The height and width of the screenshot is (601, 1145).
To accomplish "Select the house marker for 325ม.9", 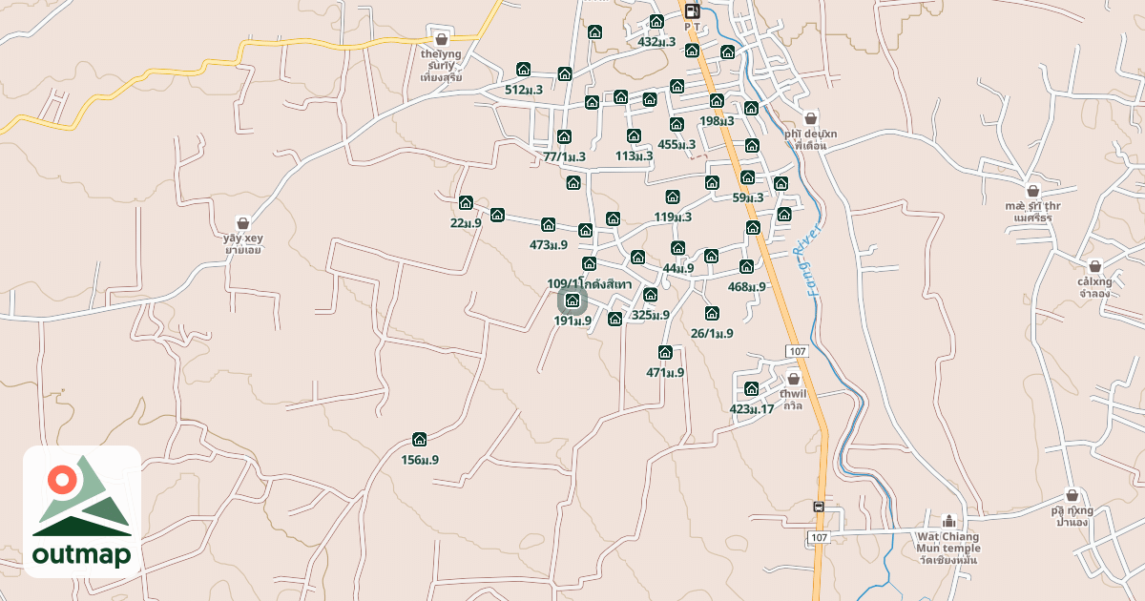I will (651, 294).
